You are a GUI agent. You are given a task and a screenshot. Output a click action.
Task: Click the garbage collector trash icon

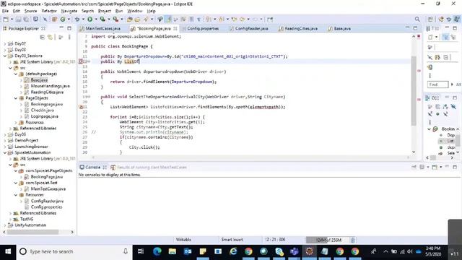[x=353, y=240]
